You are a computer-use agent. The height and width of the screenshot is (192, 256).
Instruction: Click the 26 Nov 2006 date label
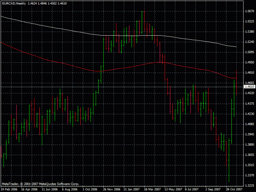112,190
